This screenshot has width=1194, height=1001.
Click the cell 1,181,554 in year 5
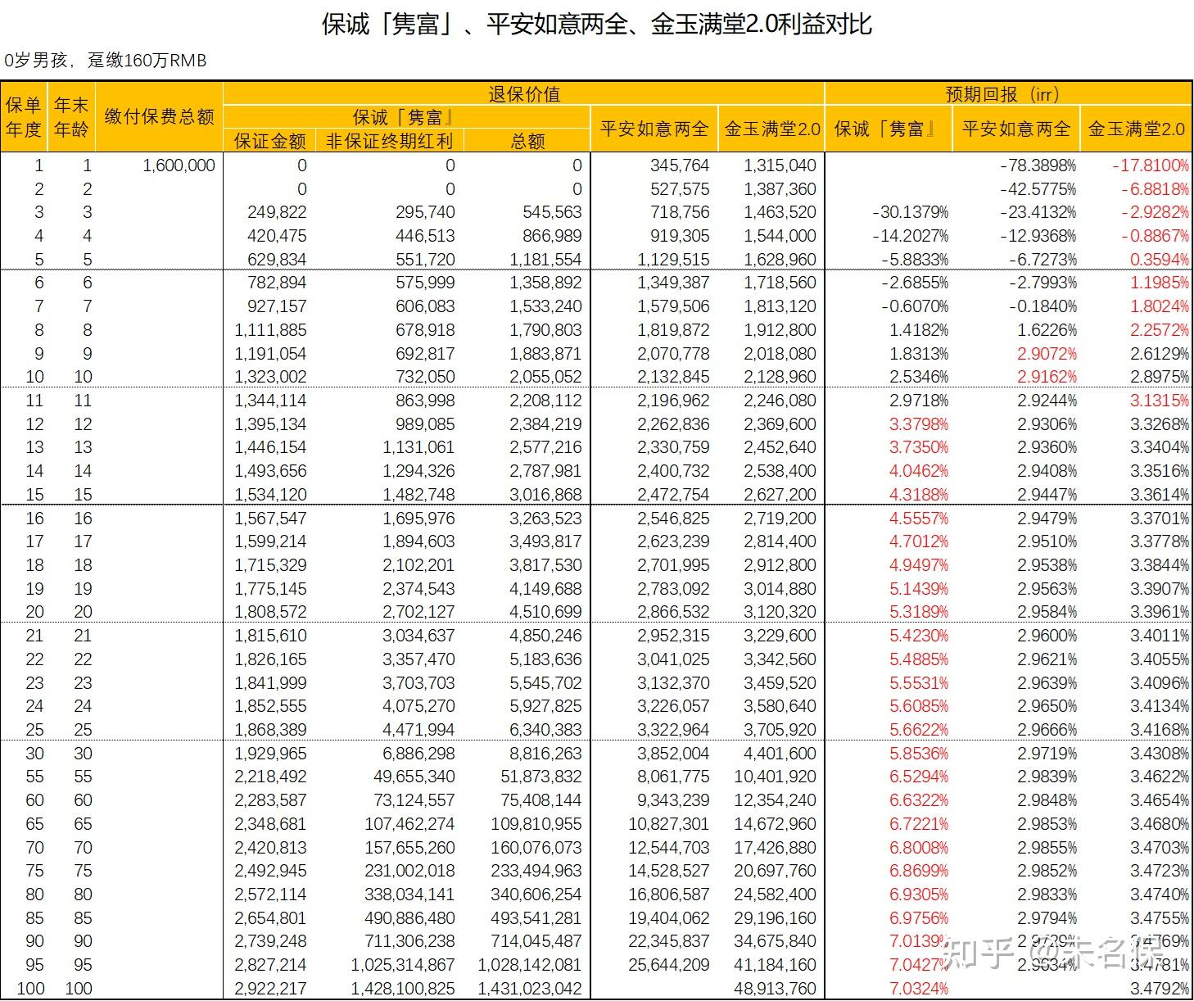(x=545, y=260)
